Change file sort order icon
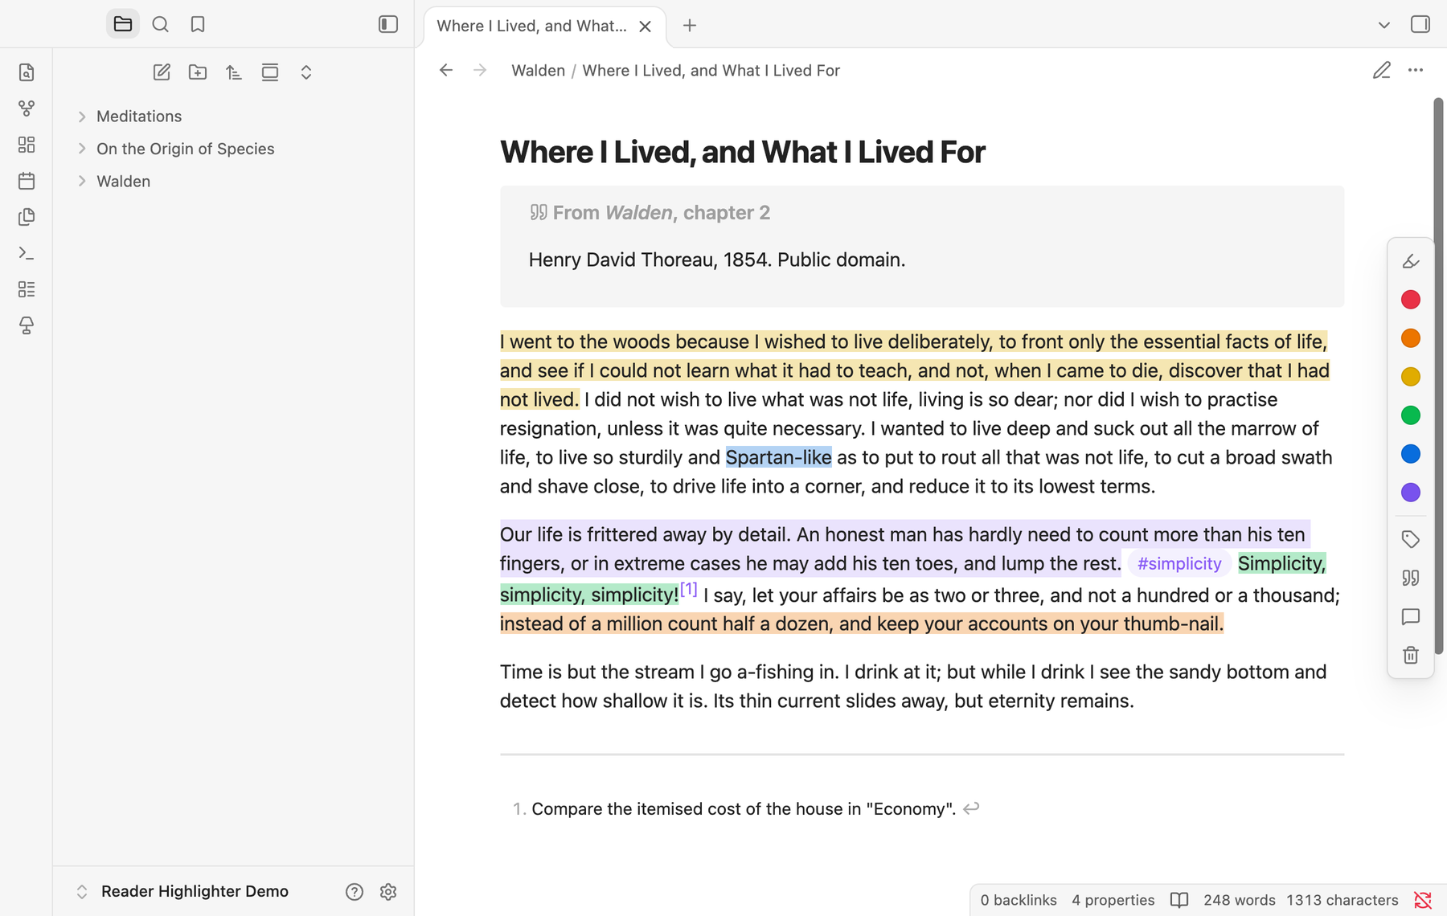1447x916 pixels. click(234, 72)
